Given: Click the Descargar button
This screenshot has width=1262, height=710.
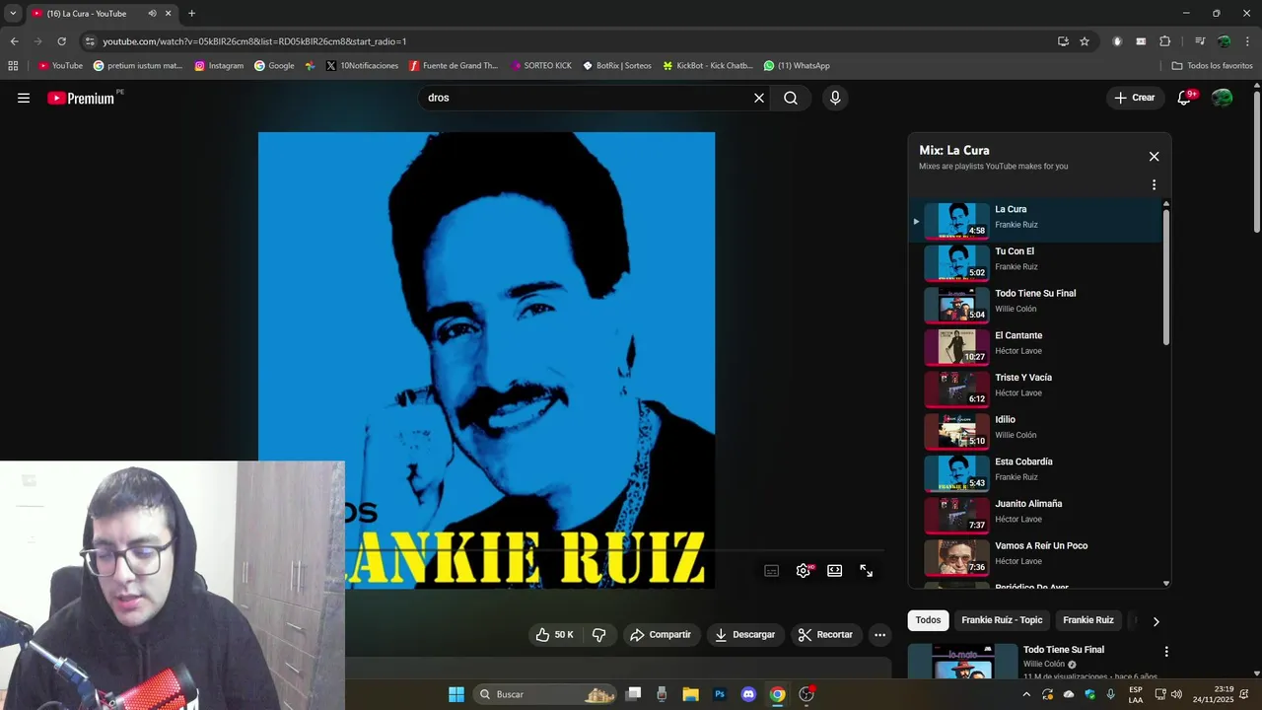Looking at the screenshot, I should (x=744, y=635).
